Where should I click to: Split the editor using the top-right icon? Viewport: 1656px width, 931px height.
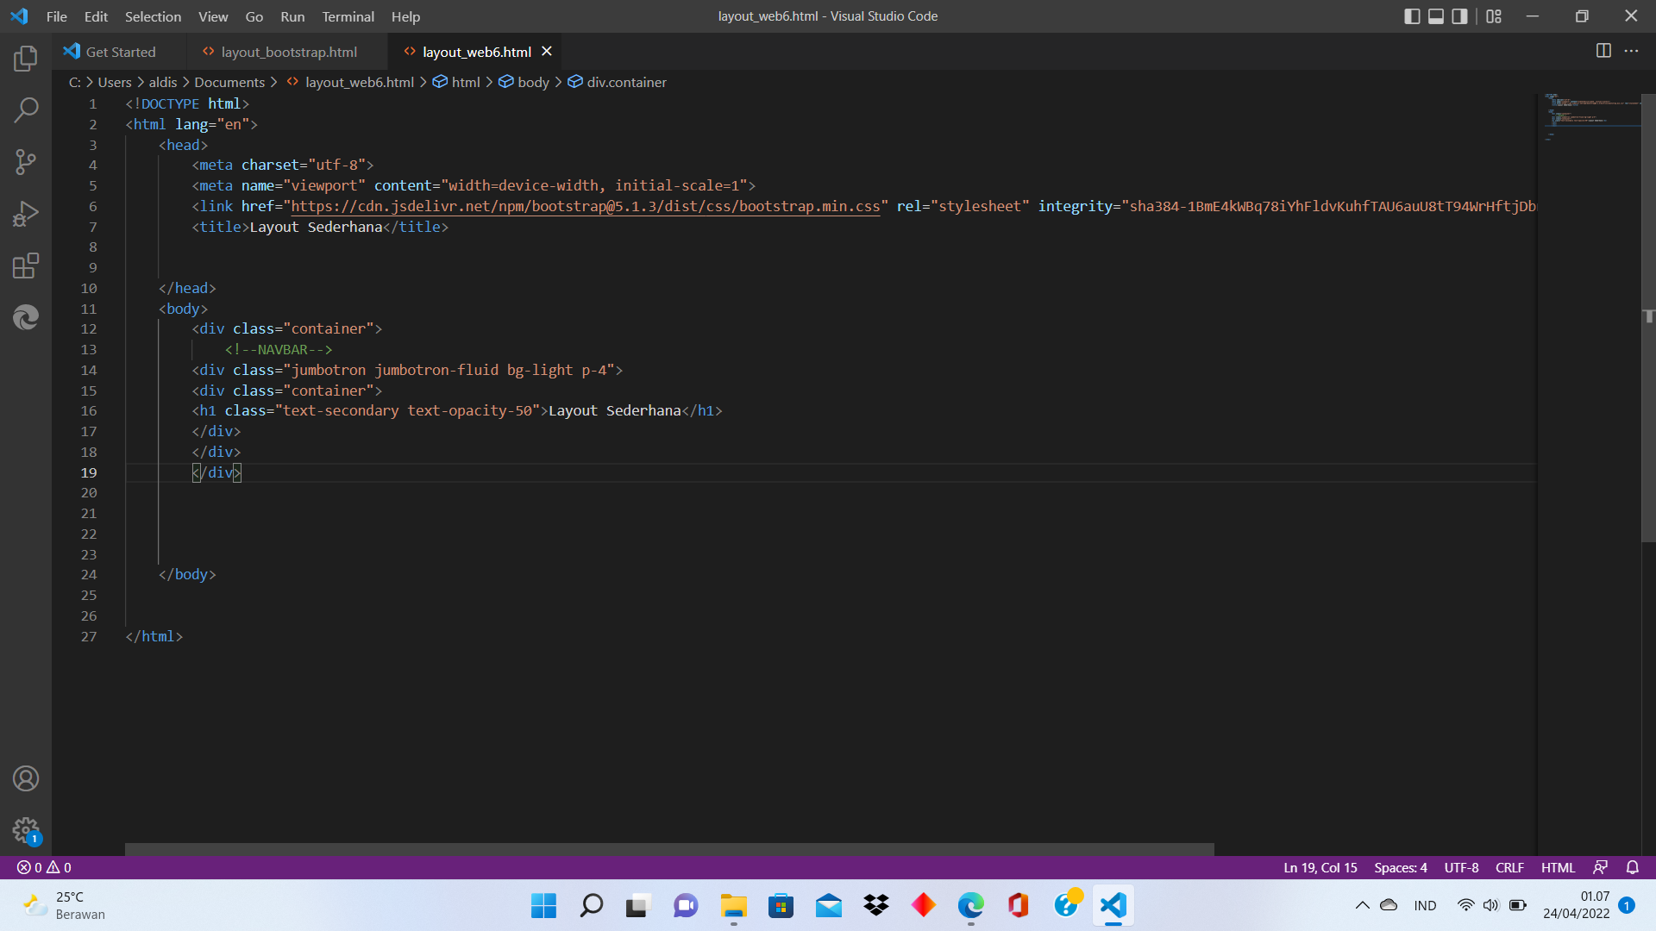point(1604,51)
